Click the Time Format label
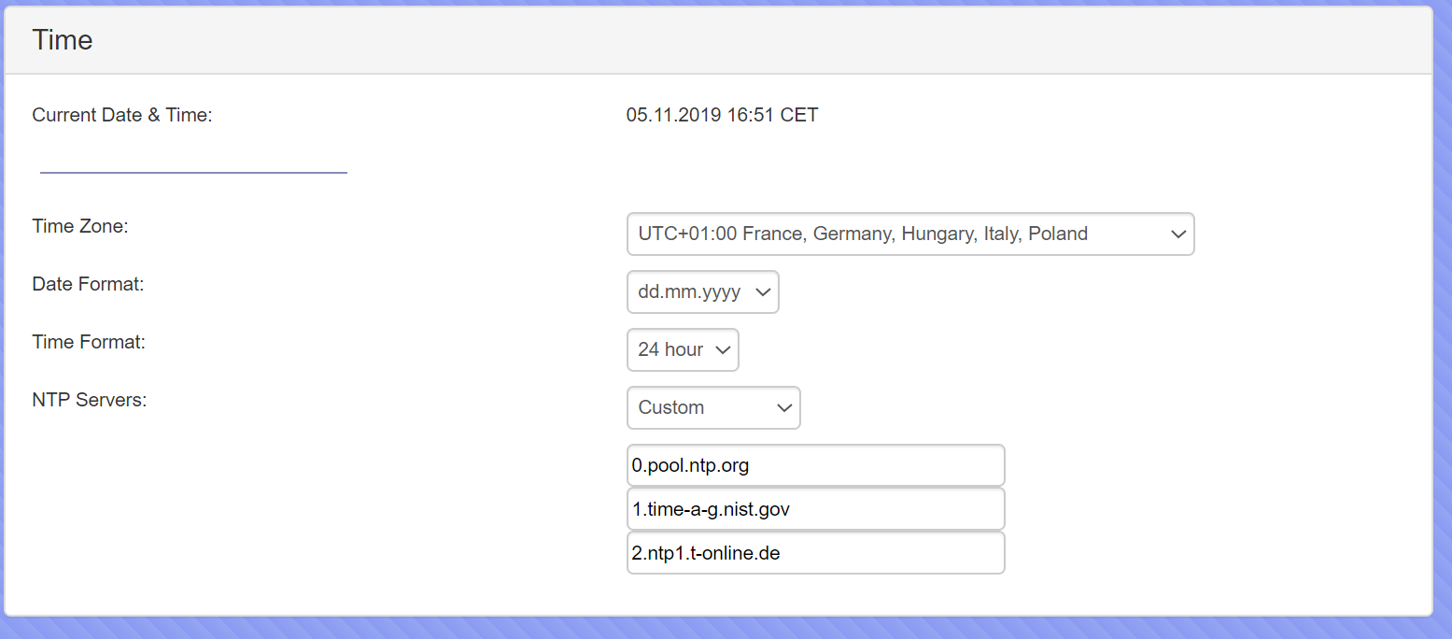Screen dimensions: 1452x639 click(x=89, y=342)
